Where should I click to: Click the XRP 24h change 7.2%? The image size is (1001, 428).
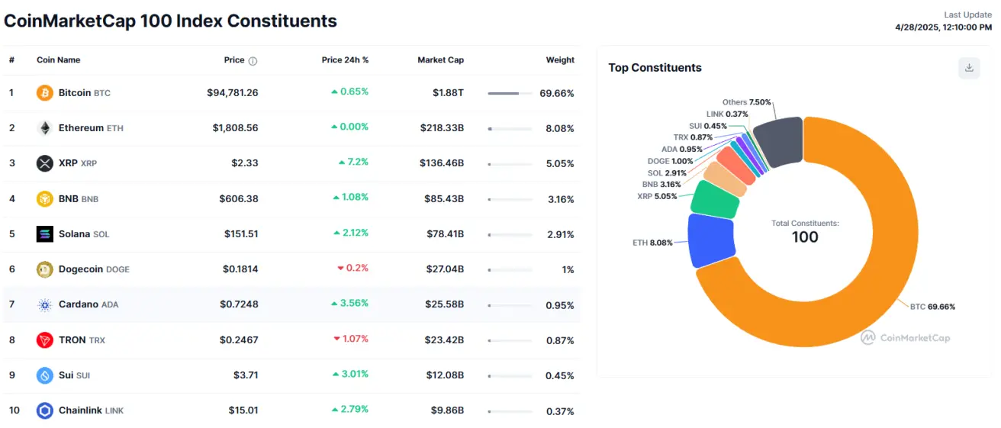coord(353,163)
